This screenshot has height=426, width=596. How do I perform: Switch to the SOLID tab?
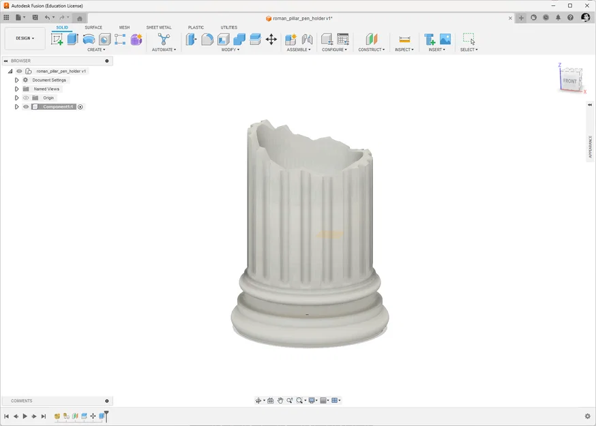[x=62, y=27]
